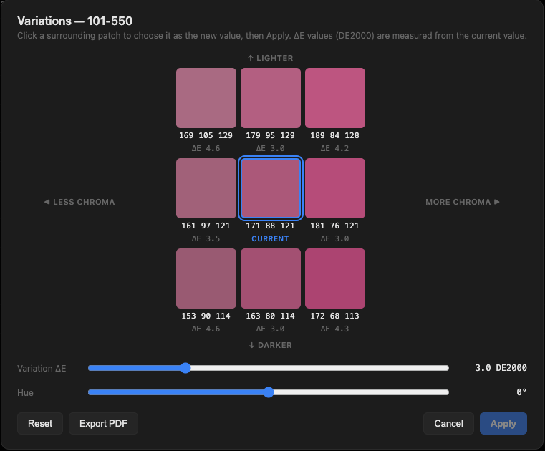Select the 153 90 114 darker patch
Screen dimensions: 545x451
pyautogui.click(x=206, y=278)
